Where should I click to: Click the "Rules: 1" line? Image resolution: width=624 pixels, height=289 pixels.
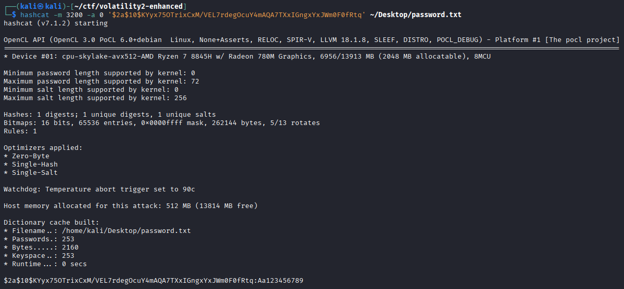pos(20,131)
